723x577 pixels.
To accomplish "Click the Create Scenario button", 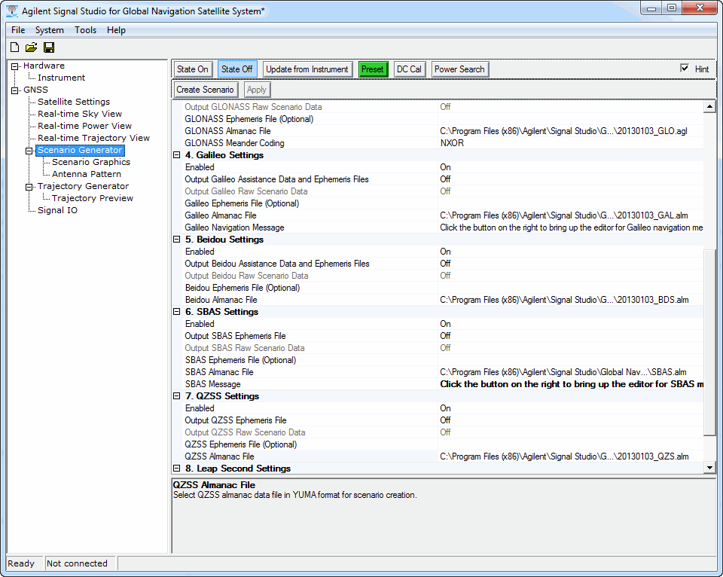I will tap(205, 90).
